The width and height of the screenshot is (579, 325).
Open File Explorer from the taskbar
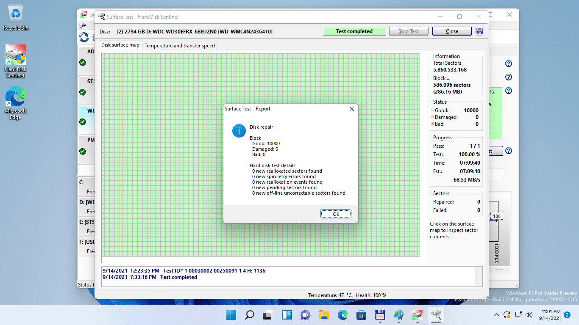324,315
